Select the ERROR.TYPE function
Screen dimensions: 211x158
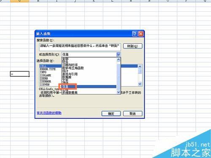(48, 69)
